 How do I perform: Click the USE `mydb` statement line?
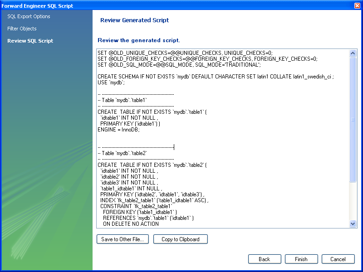[110, 82]
